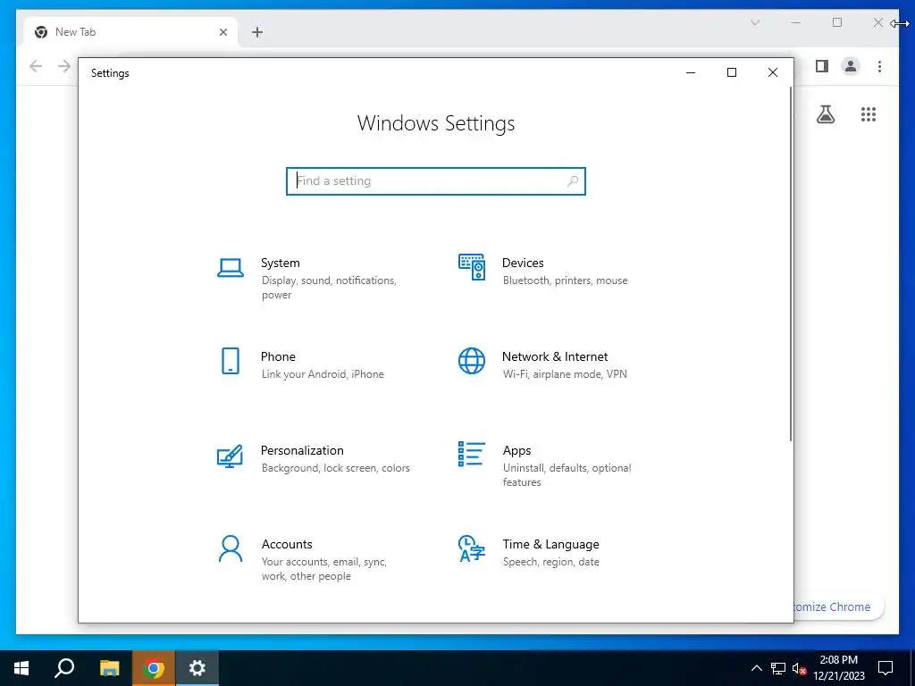Open taskbar search magnifier
The width and height of the screenshot is (915, 686).
click(x=64, y=668)
